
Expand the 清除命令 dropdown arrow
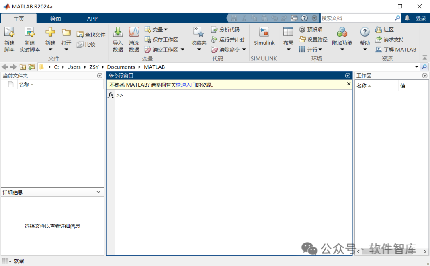click(x=244, y=50)
